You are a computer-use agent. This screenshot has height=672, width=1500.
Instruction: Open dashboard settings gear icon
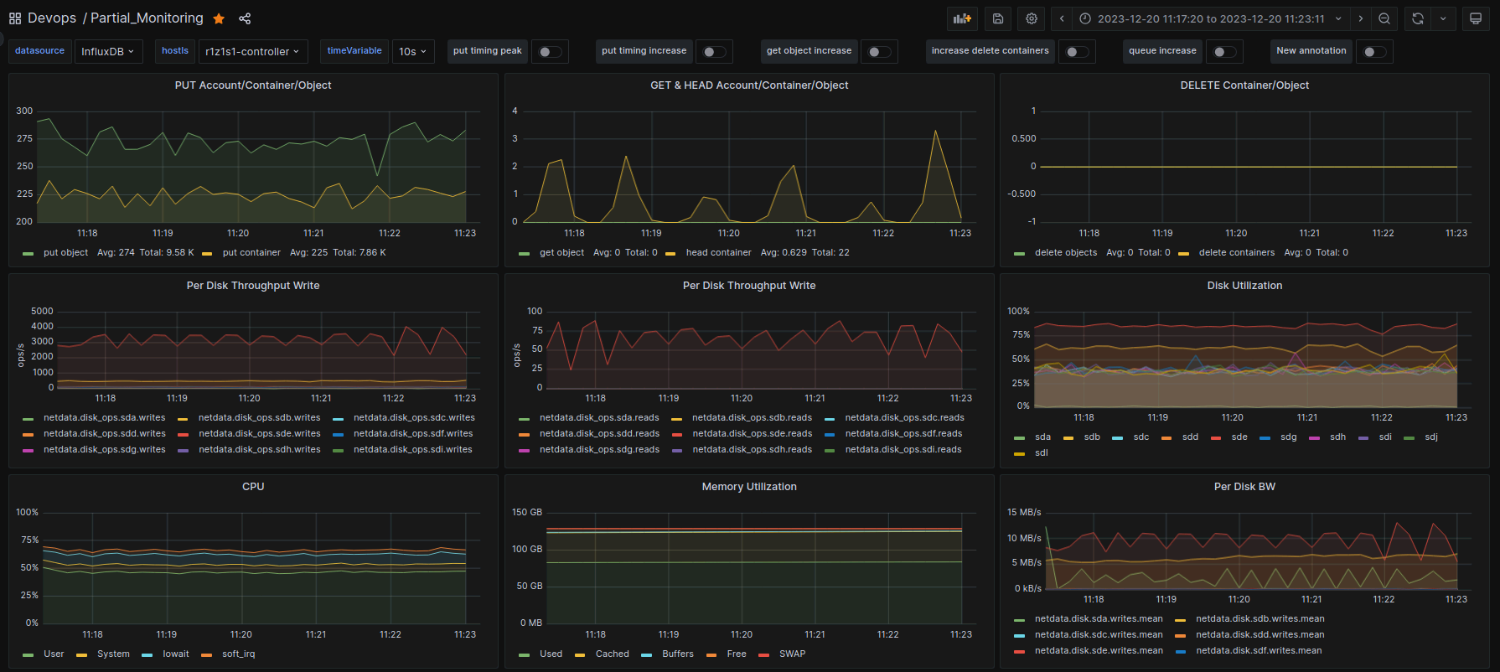tap(1032, 18)
